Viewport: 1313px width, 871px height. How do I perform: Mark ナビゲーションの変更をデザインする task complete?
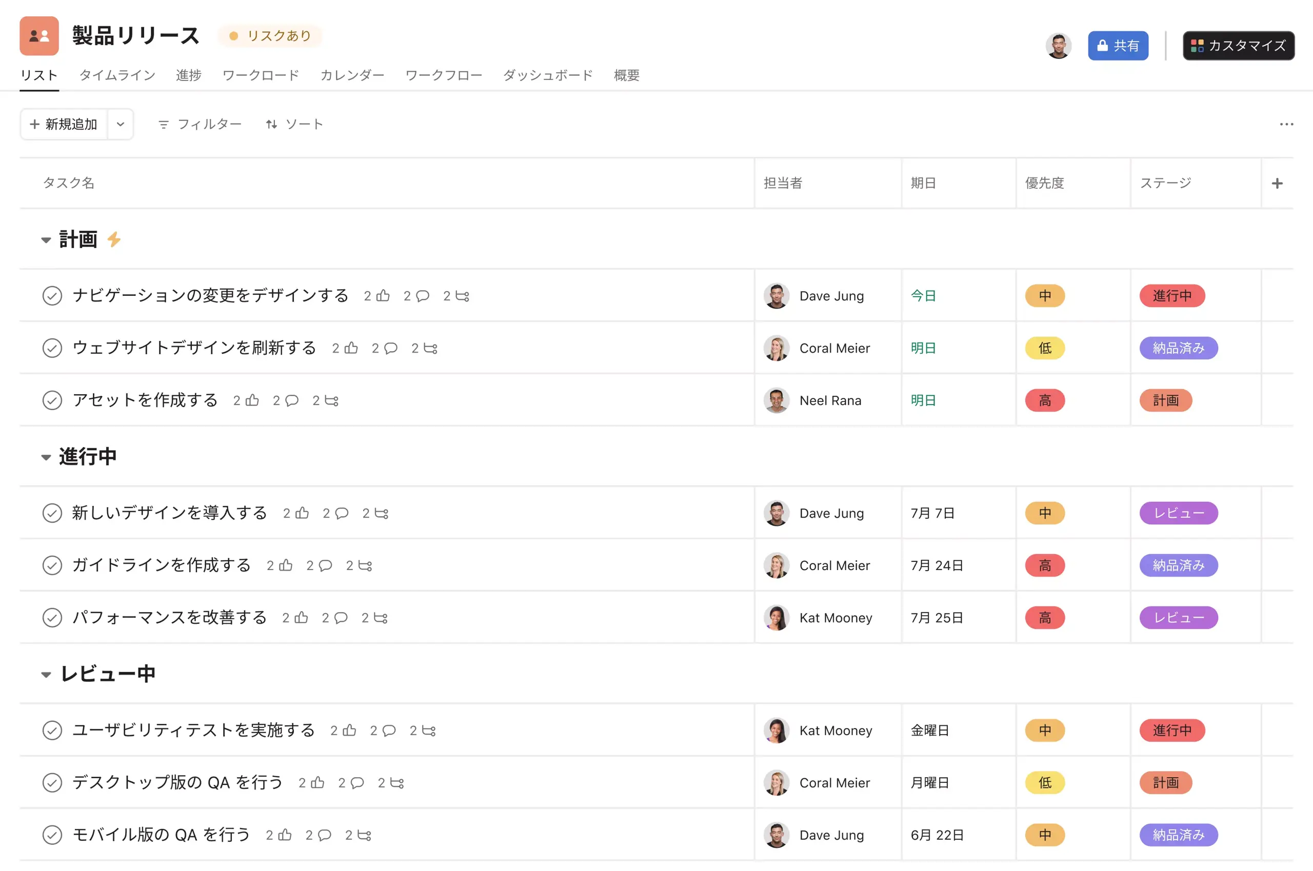pyautogui.click(x=52, y=295)
